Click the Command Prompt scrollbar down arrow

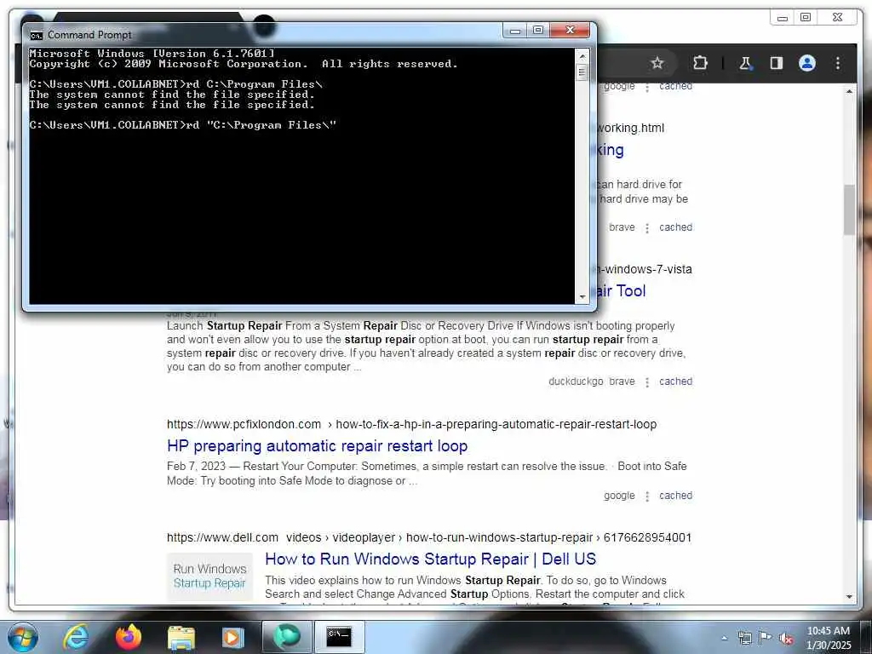[582, 297]
